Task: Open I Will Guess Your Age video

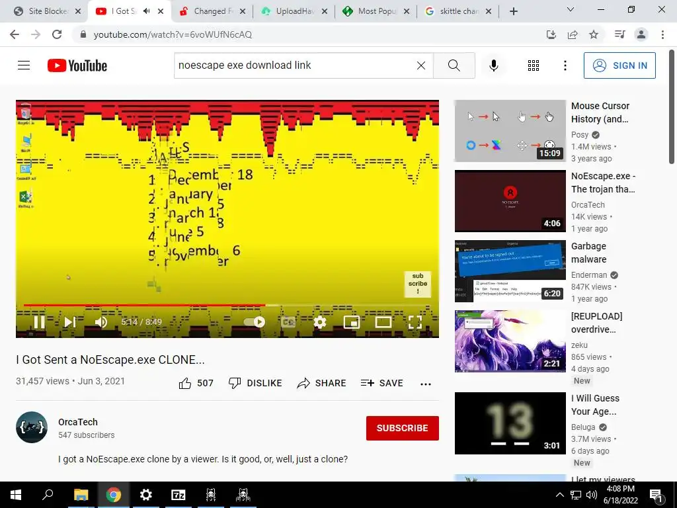Action: click(510, 423)
